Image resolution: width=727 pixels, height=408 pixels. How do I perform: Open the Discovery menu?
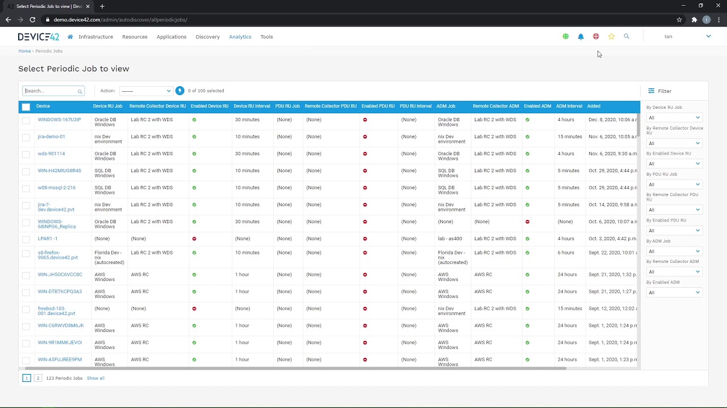(207, 37)
